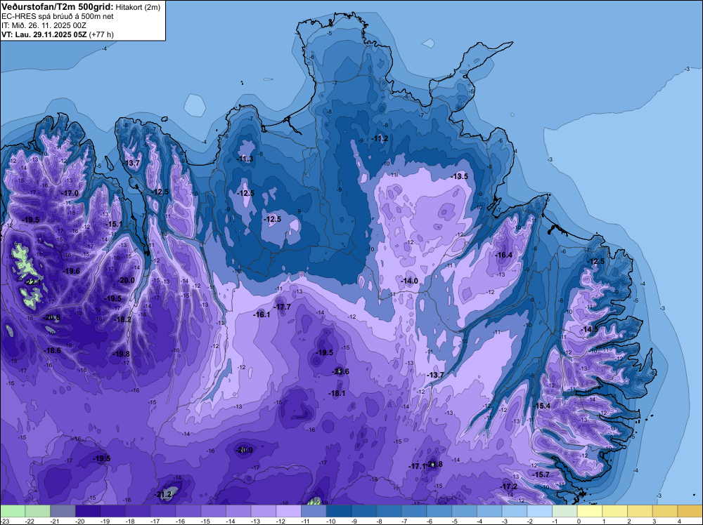
Task: Click the -21.2 temperature value
Action: click(x=163, y=494)
